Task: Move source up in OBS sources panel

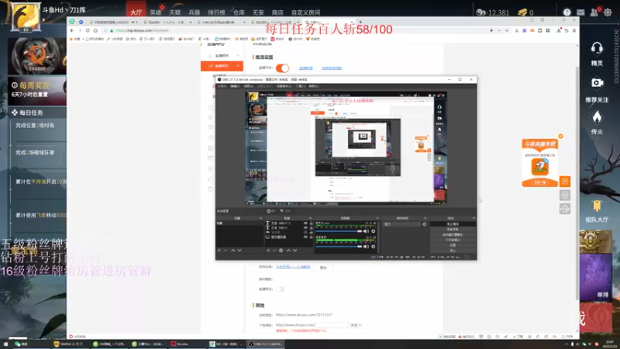Action: [x=288, y=251]
